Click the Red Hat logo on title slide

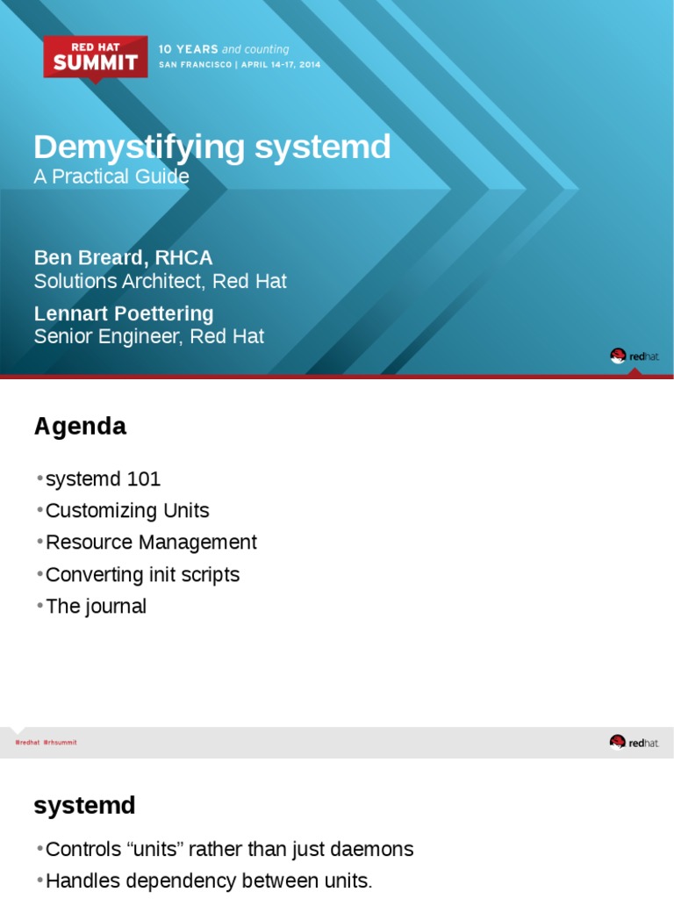635,356
